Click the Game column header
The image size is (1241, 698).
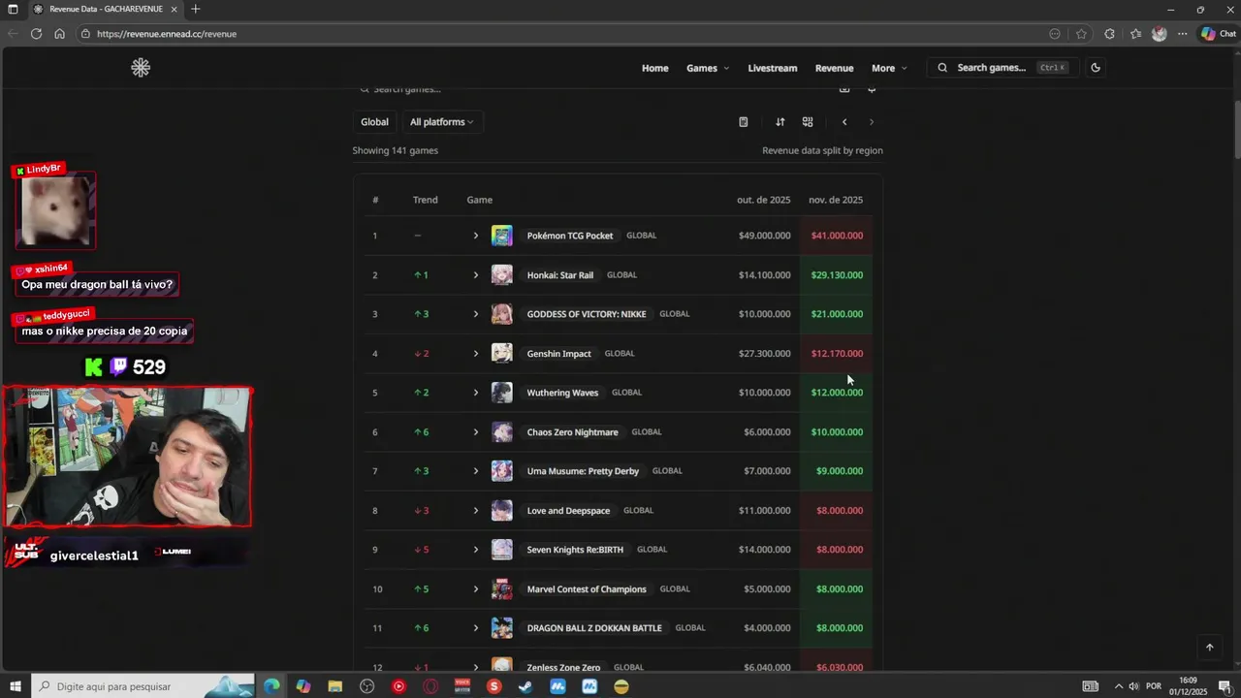(x=480, y=200)
